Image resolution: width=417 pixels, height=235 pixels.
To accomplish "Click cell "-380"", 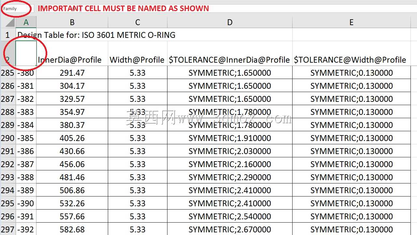I will [x=26, y=72].
